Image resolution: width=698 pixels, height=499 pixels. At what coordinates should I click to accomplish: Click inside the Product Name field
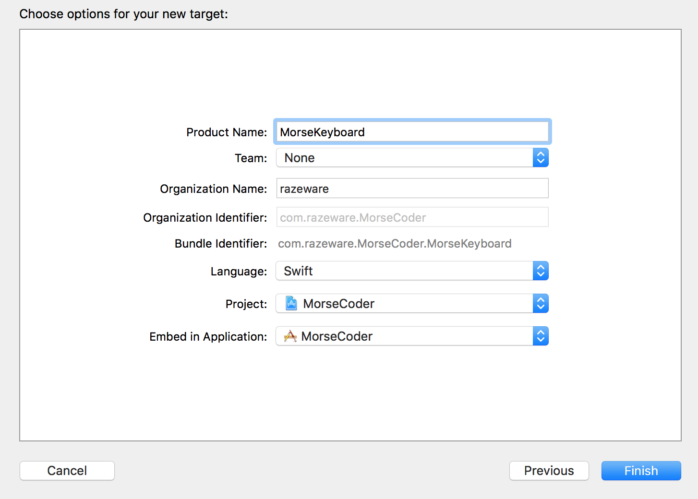tap(412, 131)
